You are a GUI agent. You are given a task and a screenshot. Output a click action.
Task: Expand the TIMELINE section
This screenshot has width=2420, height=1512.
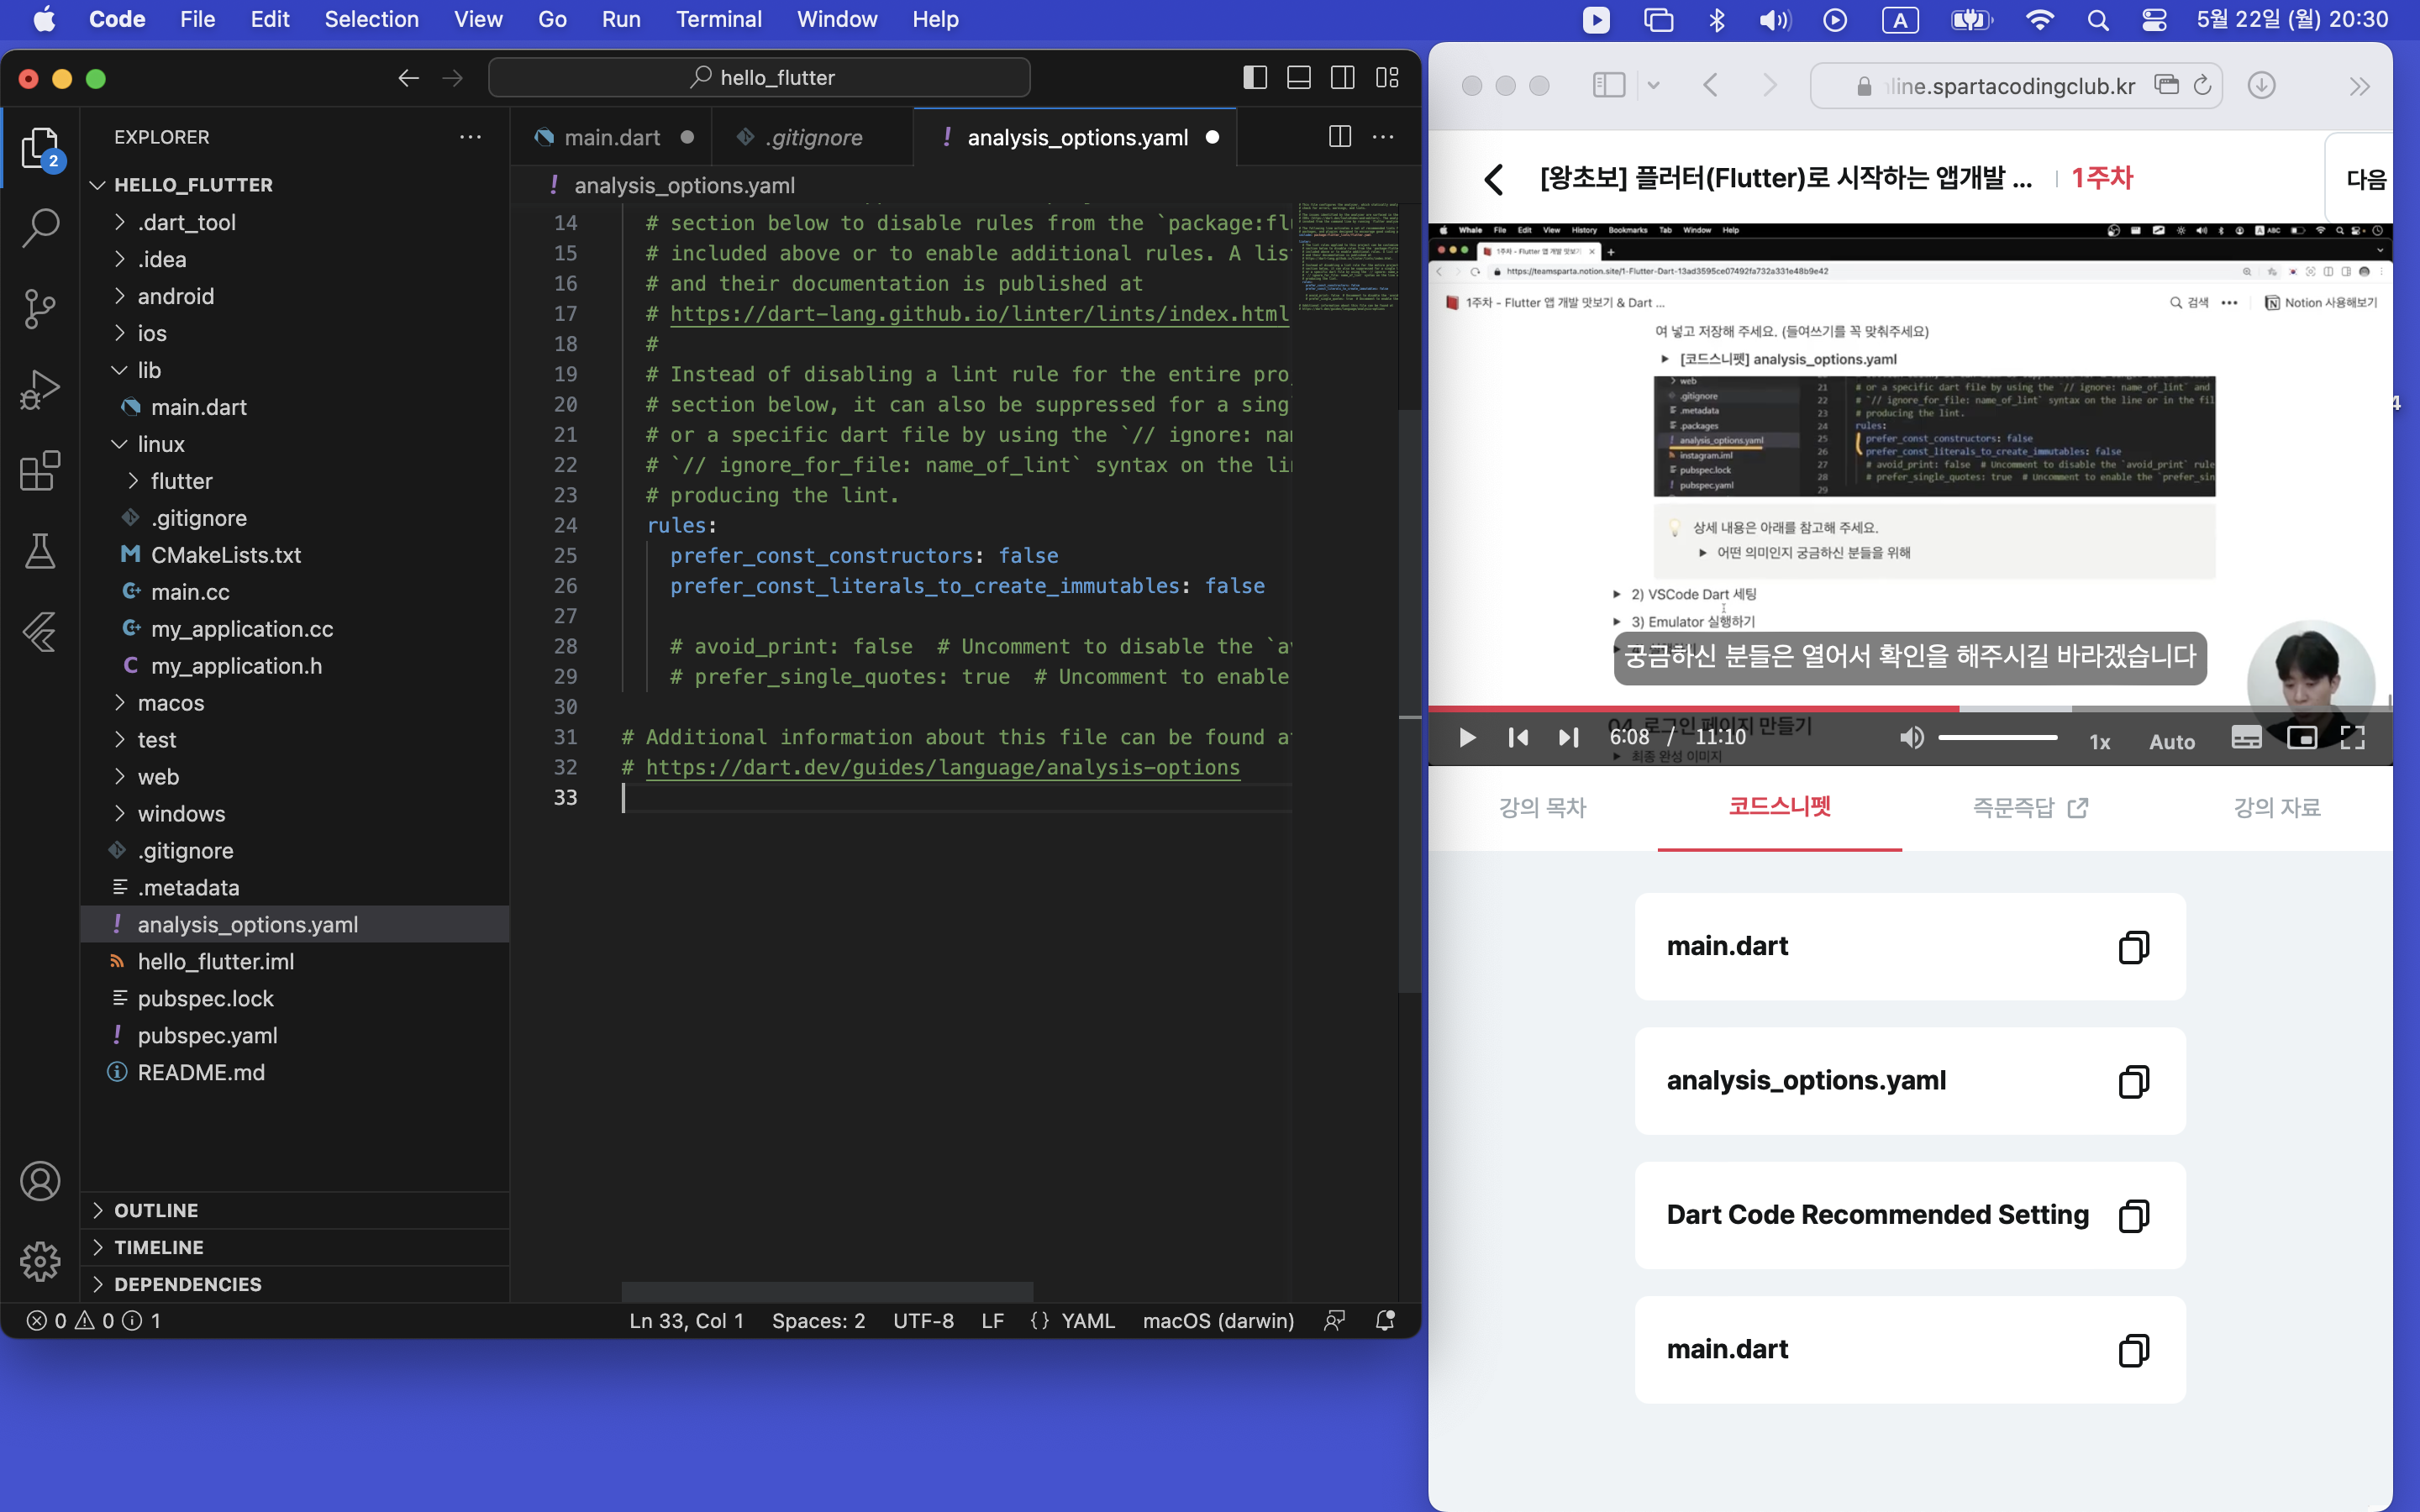pyautogui.click(x=158, y=1247)
